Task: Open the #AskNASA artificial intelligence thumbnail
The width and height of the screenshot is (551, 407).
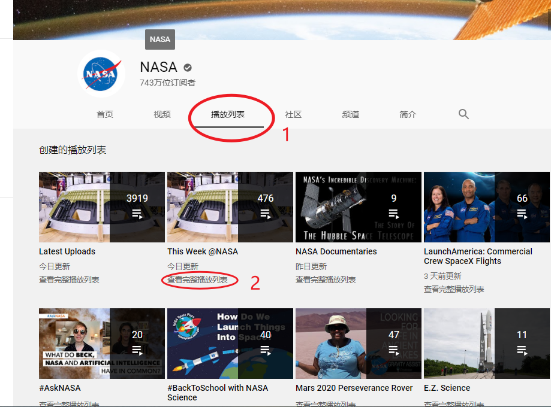Action: pyautogui.click(x=102, y=344)
